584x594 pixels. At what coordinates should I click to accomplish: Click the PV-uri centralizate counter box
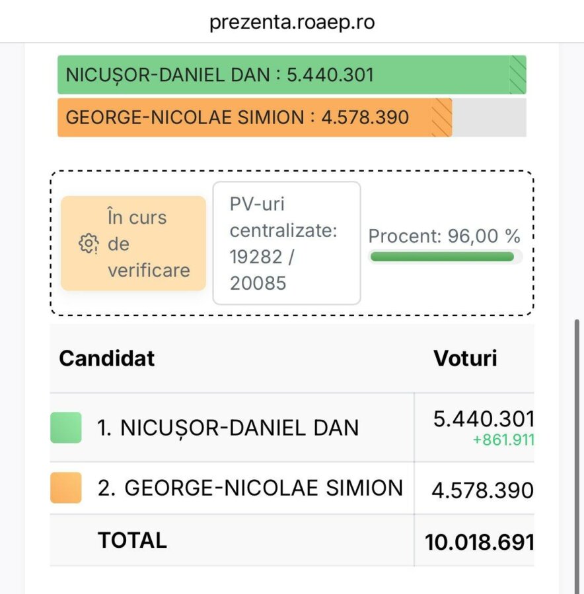point(287,243)
